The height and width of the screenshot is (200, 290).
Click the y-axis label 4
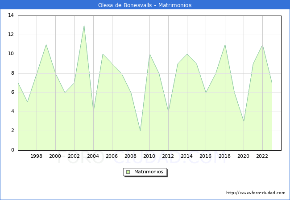coord(12,112)
